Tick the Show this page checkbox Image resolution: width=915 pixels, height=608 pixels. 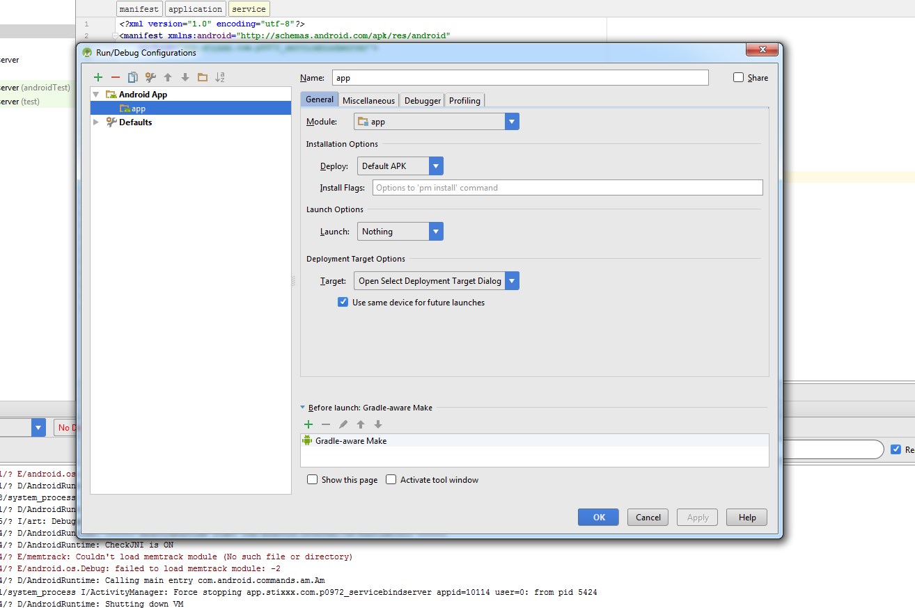[313, 479]
